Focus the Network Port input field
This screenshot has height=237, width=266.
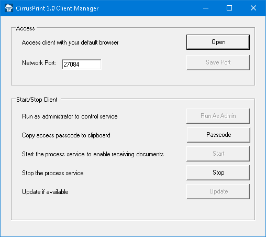[x=82, y=64]
